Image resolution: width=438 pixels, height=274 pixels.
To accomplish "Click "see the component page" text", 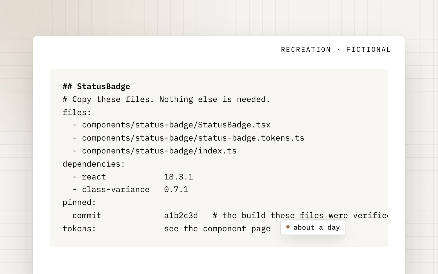I will point(217,229).
